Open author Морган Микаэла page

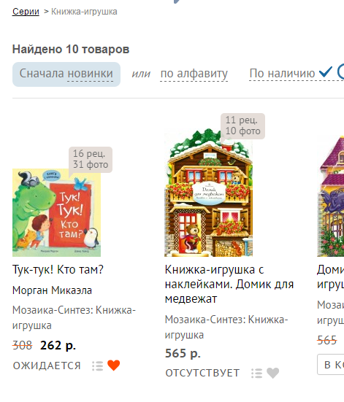(x=52, y=290)
